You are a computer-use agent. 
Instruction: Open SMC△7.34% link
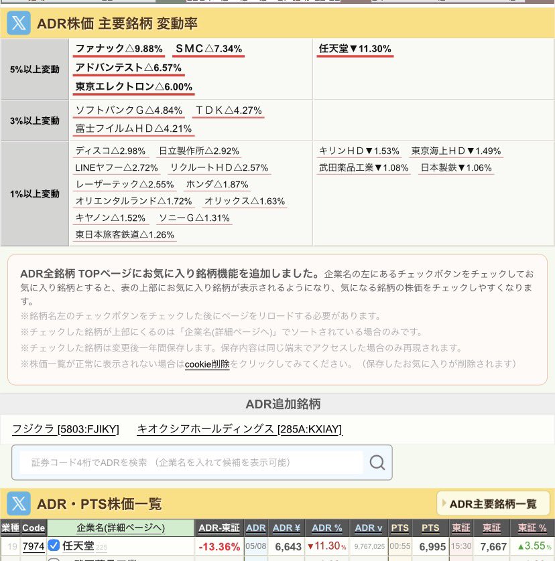click(208, 48)
